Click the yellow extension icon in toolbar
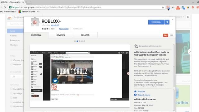Screen dimensions: 199x112 pyautogui.click(x=188, y=7)
